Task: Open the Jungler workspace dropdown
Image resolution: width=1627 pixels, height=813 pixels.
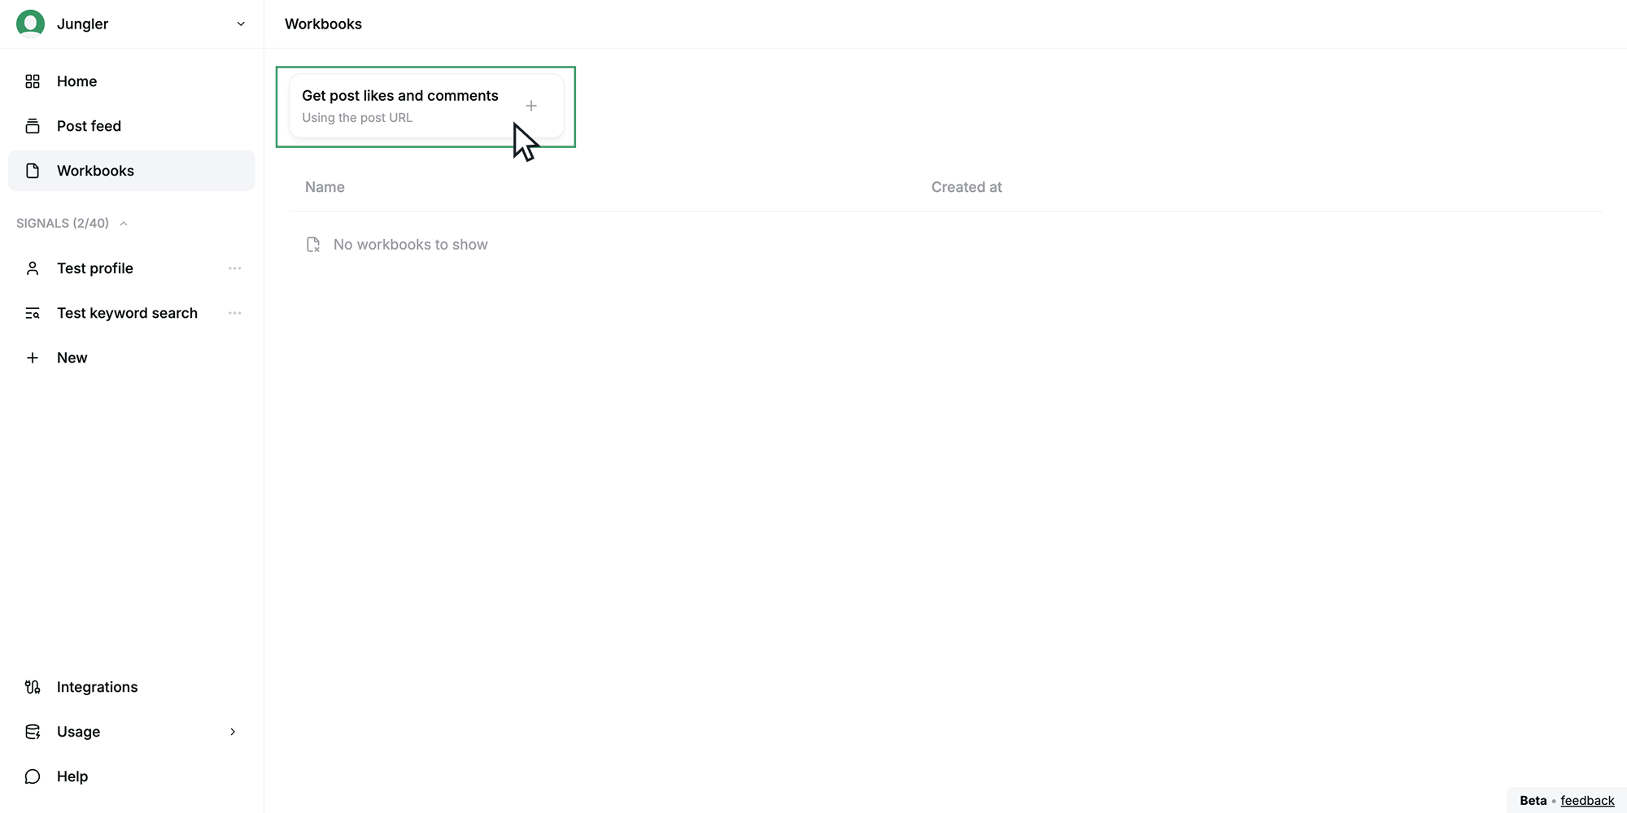Action: pyautogui.click(x=240, y=24)
